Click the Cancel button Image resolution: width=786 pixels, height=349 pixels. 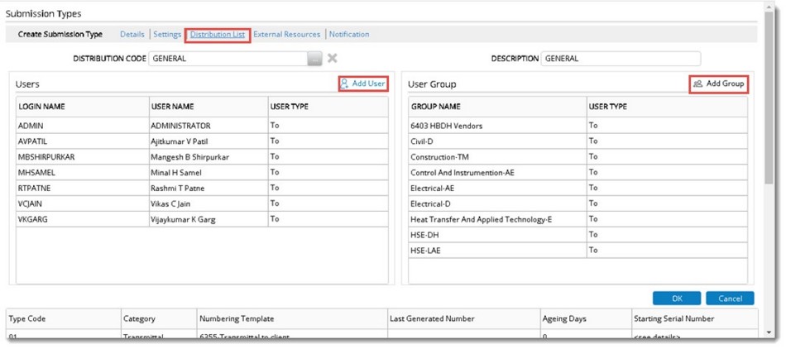pyautogui.click(x=730, y=299)
